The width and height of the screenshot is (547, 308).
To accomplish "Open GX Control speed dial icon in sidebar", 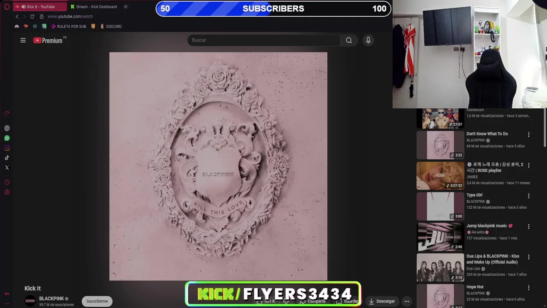I will coord(7,114).
